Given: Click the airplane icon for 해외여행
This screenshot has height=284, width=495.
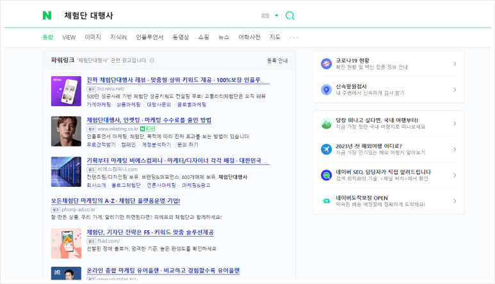Looking at the screenshot, I should tap(327, 149).
